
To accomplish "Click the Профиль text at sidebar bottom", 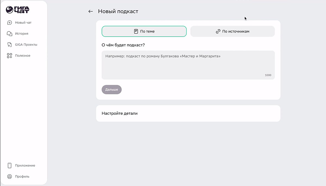I will point(22,176).
